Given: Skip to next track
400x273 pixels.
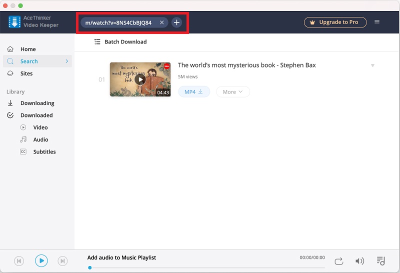Looking at the screenshot, I should [62, 260].
